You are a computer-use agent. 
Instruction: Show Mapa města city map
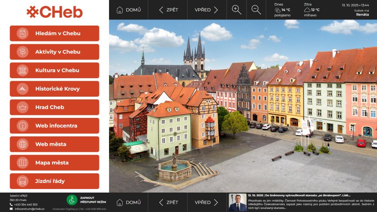click(54, 163)
